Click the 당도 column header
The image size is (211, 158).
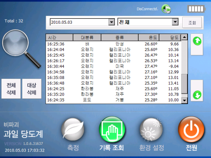(x=170, y=37)
